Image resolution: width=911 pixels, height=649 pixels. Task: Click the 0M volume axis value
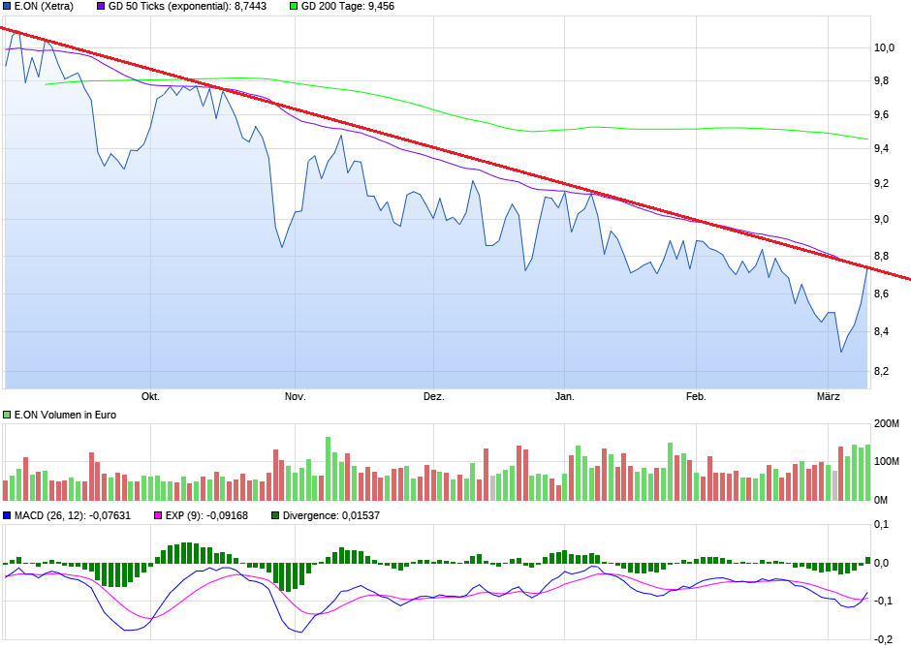point(881,500)
